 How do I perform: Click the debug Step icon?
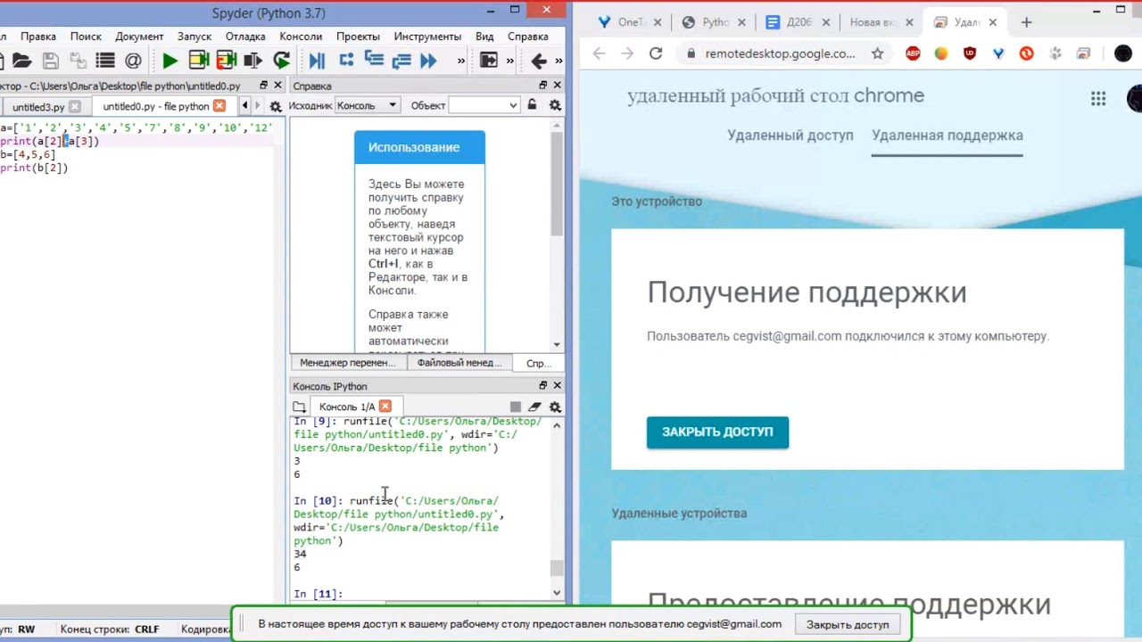point(346,61)
